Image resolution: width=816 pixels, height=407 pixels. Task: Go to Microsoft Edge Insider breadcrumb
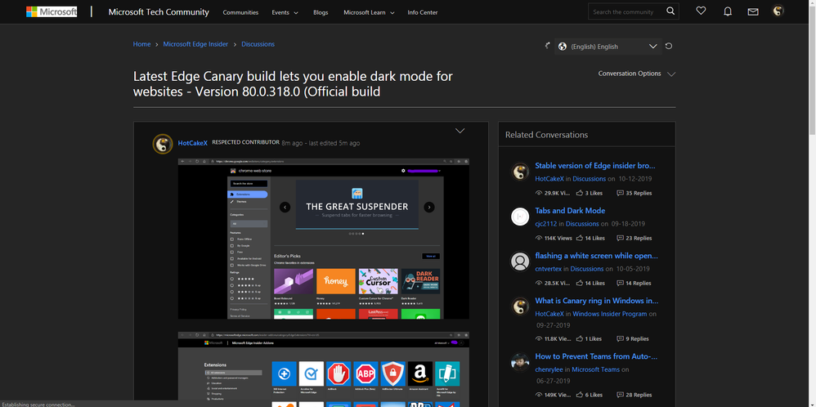pos(195,44)
